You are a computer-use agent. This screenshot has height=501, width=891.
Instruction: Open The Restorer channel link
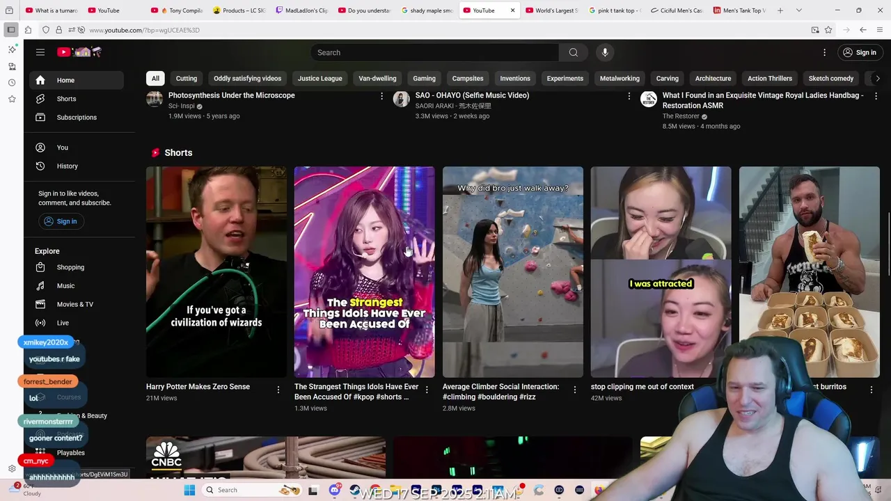coord(681,116)
